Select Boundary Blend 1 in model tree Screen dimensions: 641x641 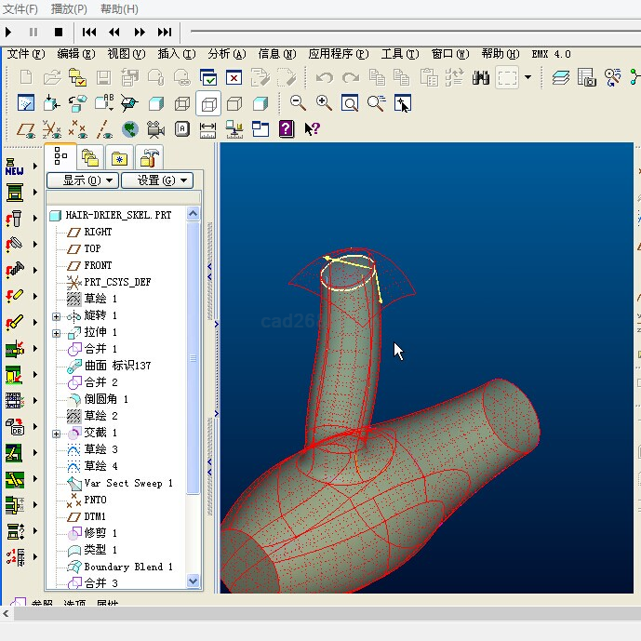tap(128, 567)
